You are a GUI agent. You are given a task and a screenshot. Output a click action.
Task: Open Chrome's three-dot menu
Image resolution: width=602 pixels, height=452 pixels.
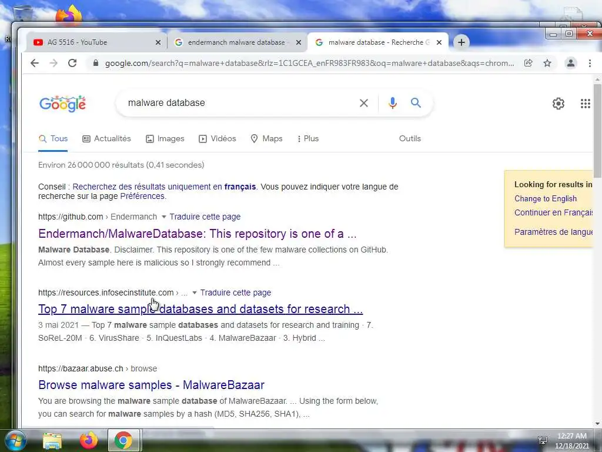click(x=590, y=63)
